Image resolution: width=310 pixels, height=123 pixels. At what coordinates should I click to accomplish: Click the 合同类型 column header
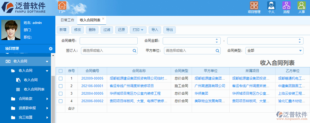coord(181,71)
